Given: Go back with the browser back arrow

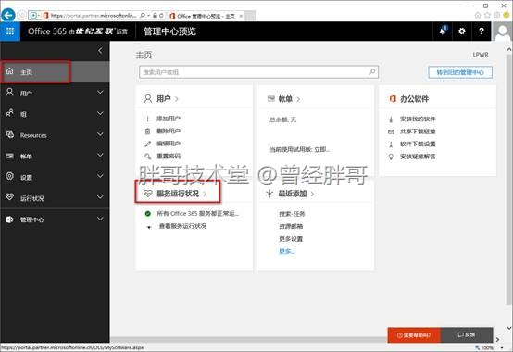Looking at the screenshot, I should coord(7,15).
